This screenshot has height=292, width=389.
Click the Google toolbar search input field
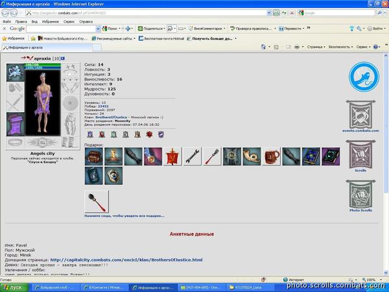[x=61, y=29]
